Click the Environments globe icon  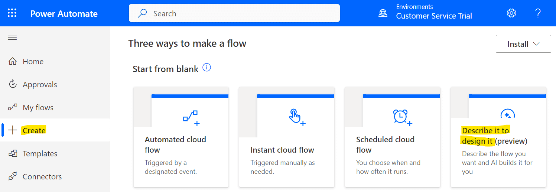(383, 13)
